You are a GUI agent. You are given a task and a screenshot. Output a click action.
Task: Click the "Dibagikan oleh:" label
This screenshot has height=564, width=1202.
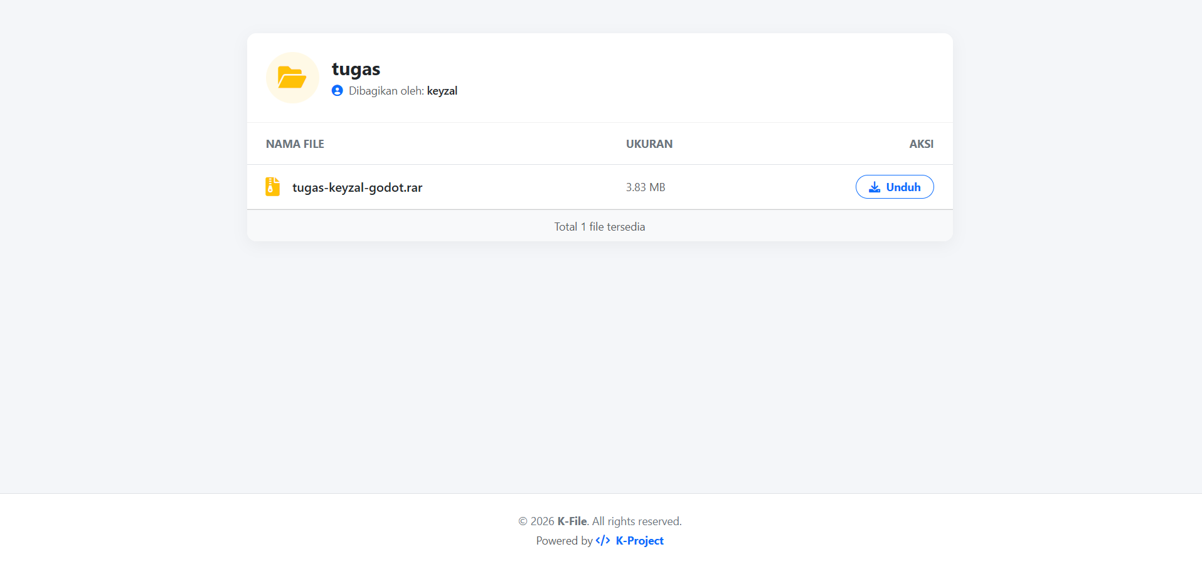386,91
